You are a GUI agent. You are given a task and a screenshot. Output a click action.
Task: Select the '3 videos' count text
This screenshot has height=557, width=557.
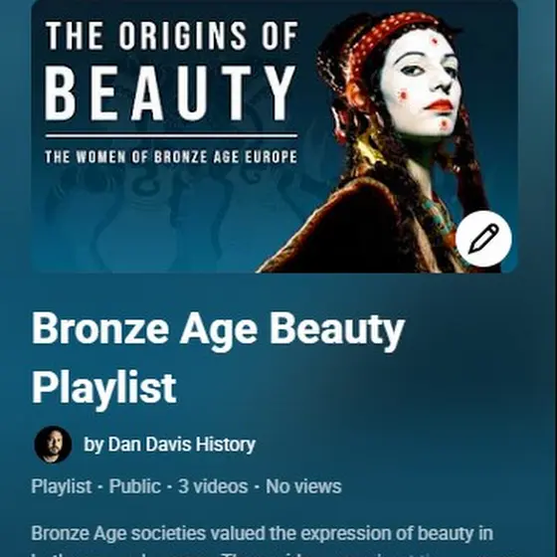coord(213,486)
